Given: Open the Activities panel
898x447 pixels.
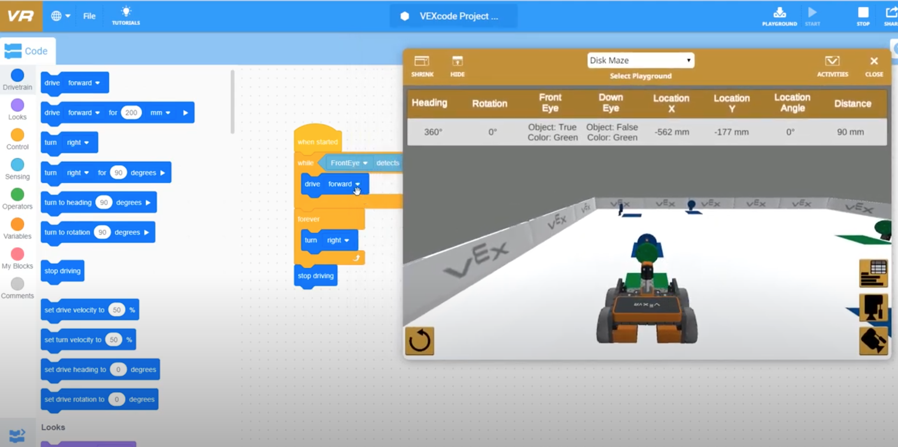Looking at the screenshot, I should [832, 66].
